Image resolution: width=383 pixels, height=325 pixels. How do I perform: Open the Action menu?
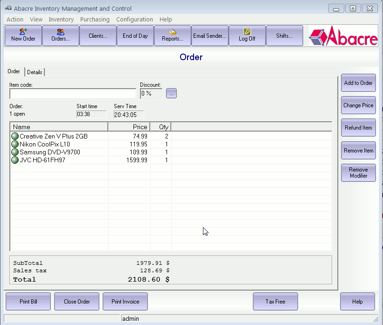(15, 19)
